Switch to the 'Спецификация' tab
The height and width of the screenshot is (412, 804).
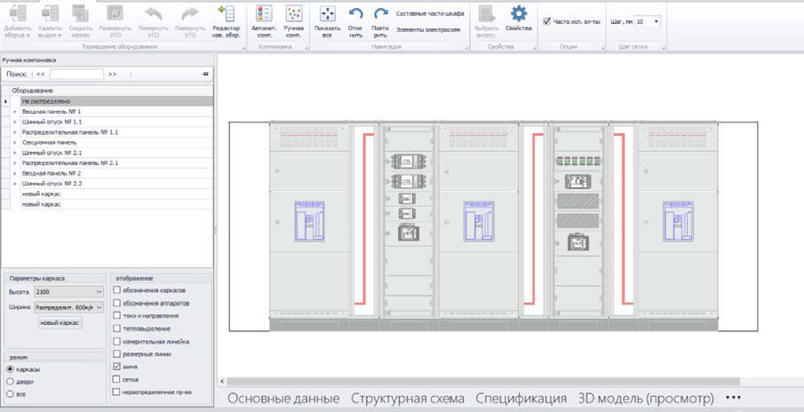click(521, 398)
